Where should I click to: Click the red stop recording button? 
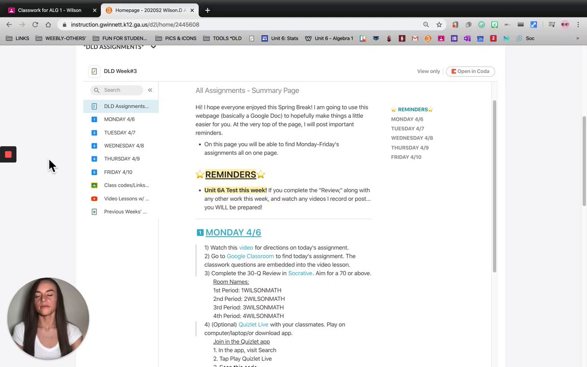[8, 154]
